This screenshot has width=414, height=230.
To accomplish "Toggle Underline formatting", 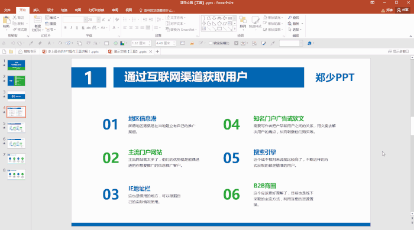I will (x=77, y=27).
